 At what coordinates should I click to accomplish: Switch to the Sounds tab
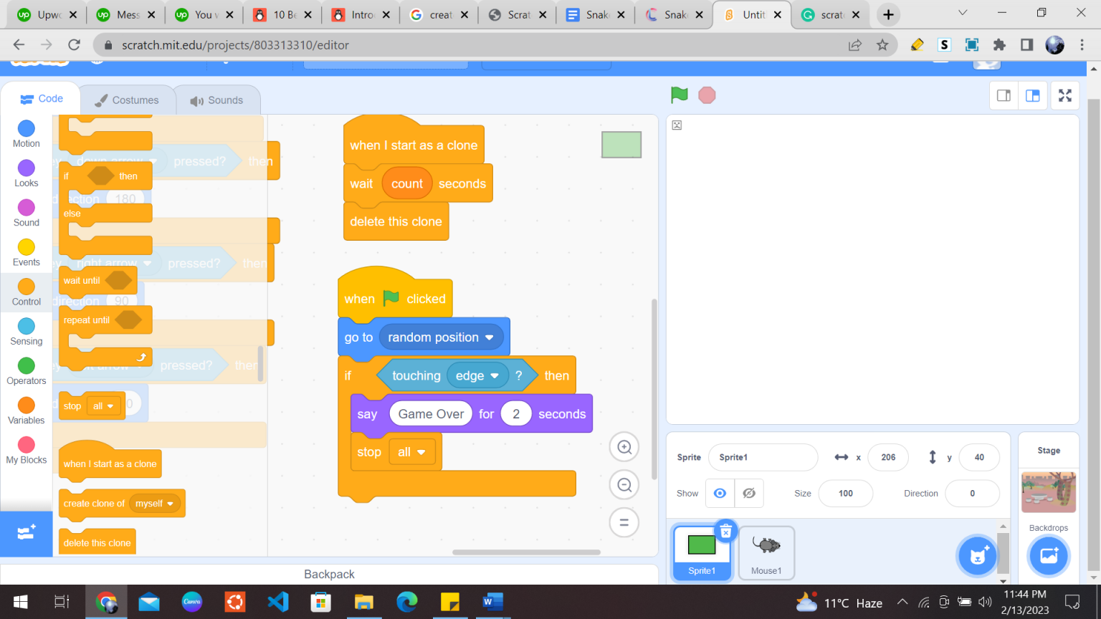(x=218, y=100)
